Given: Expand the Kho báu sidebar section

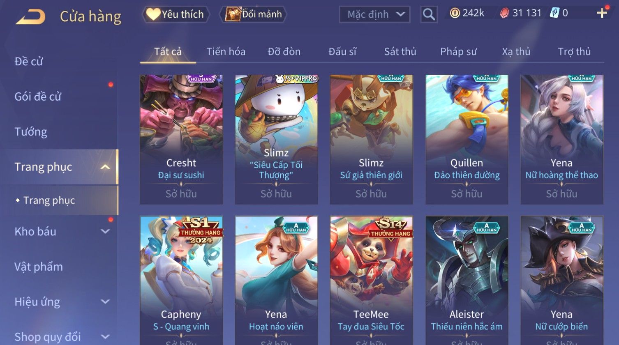Looking at the screenshot, I should coord(105,232).
